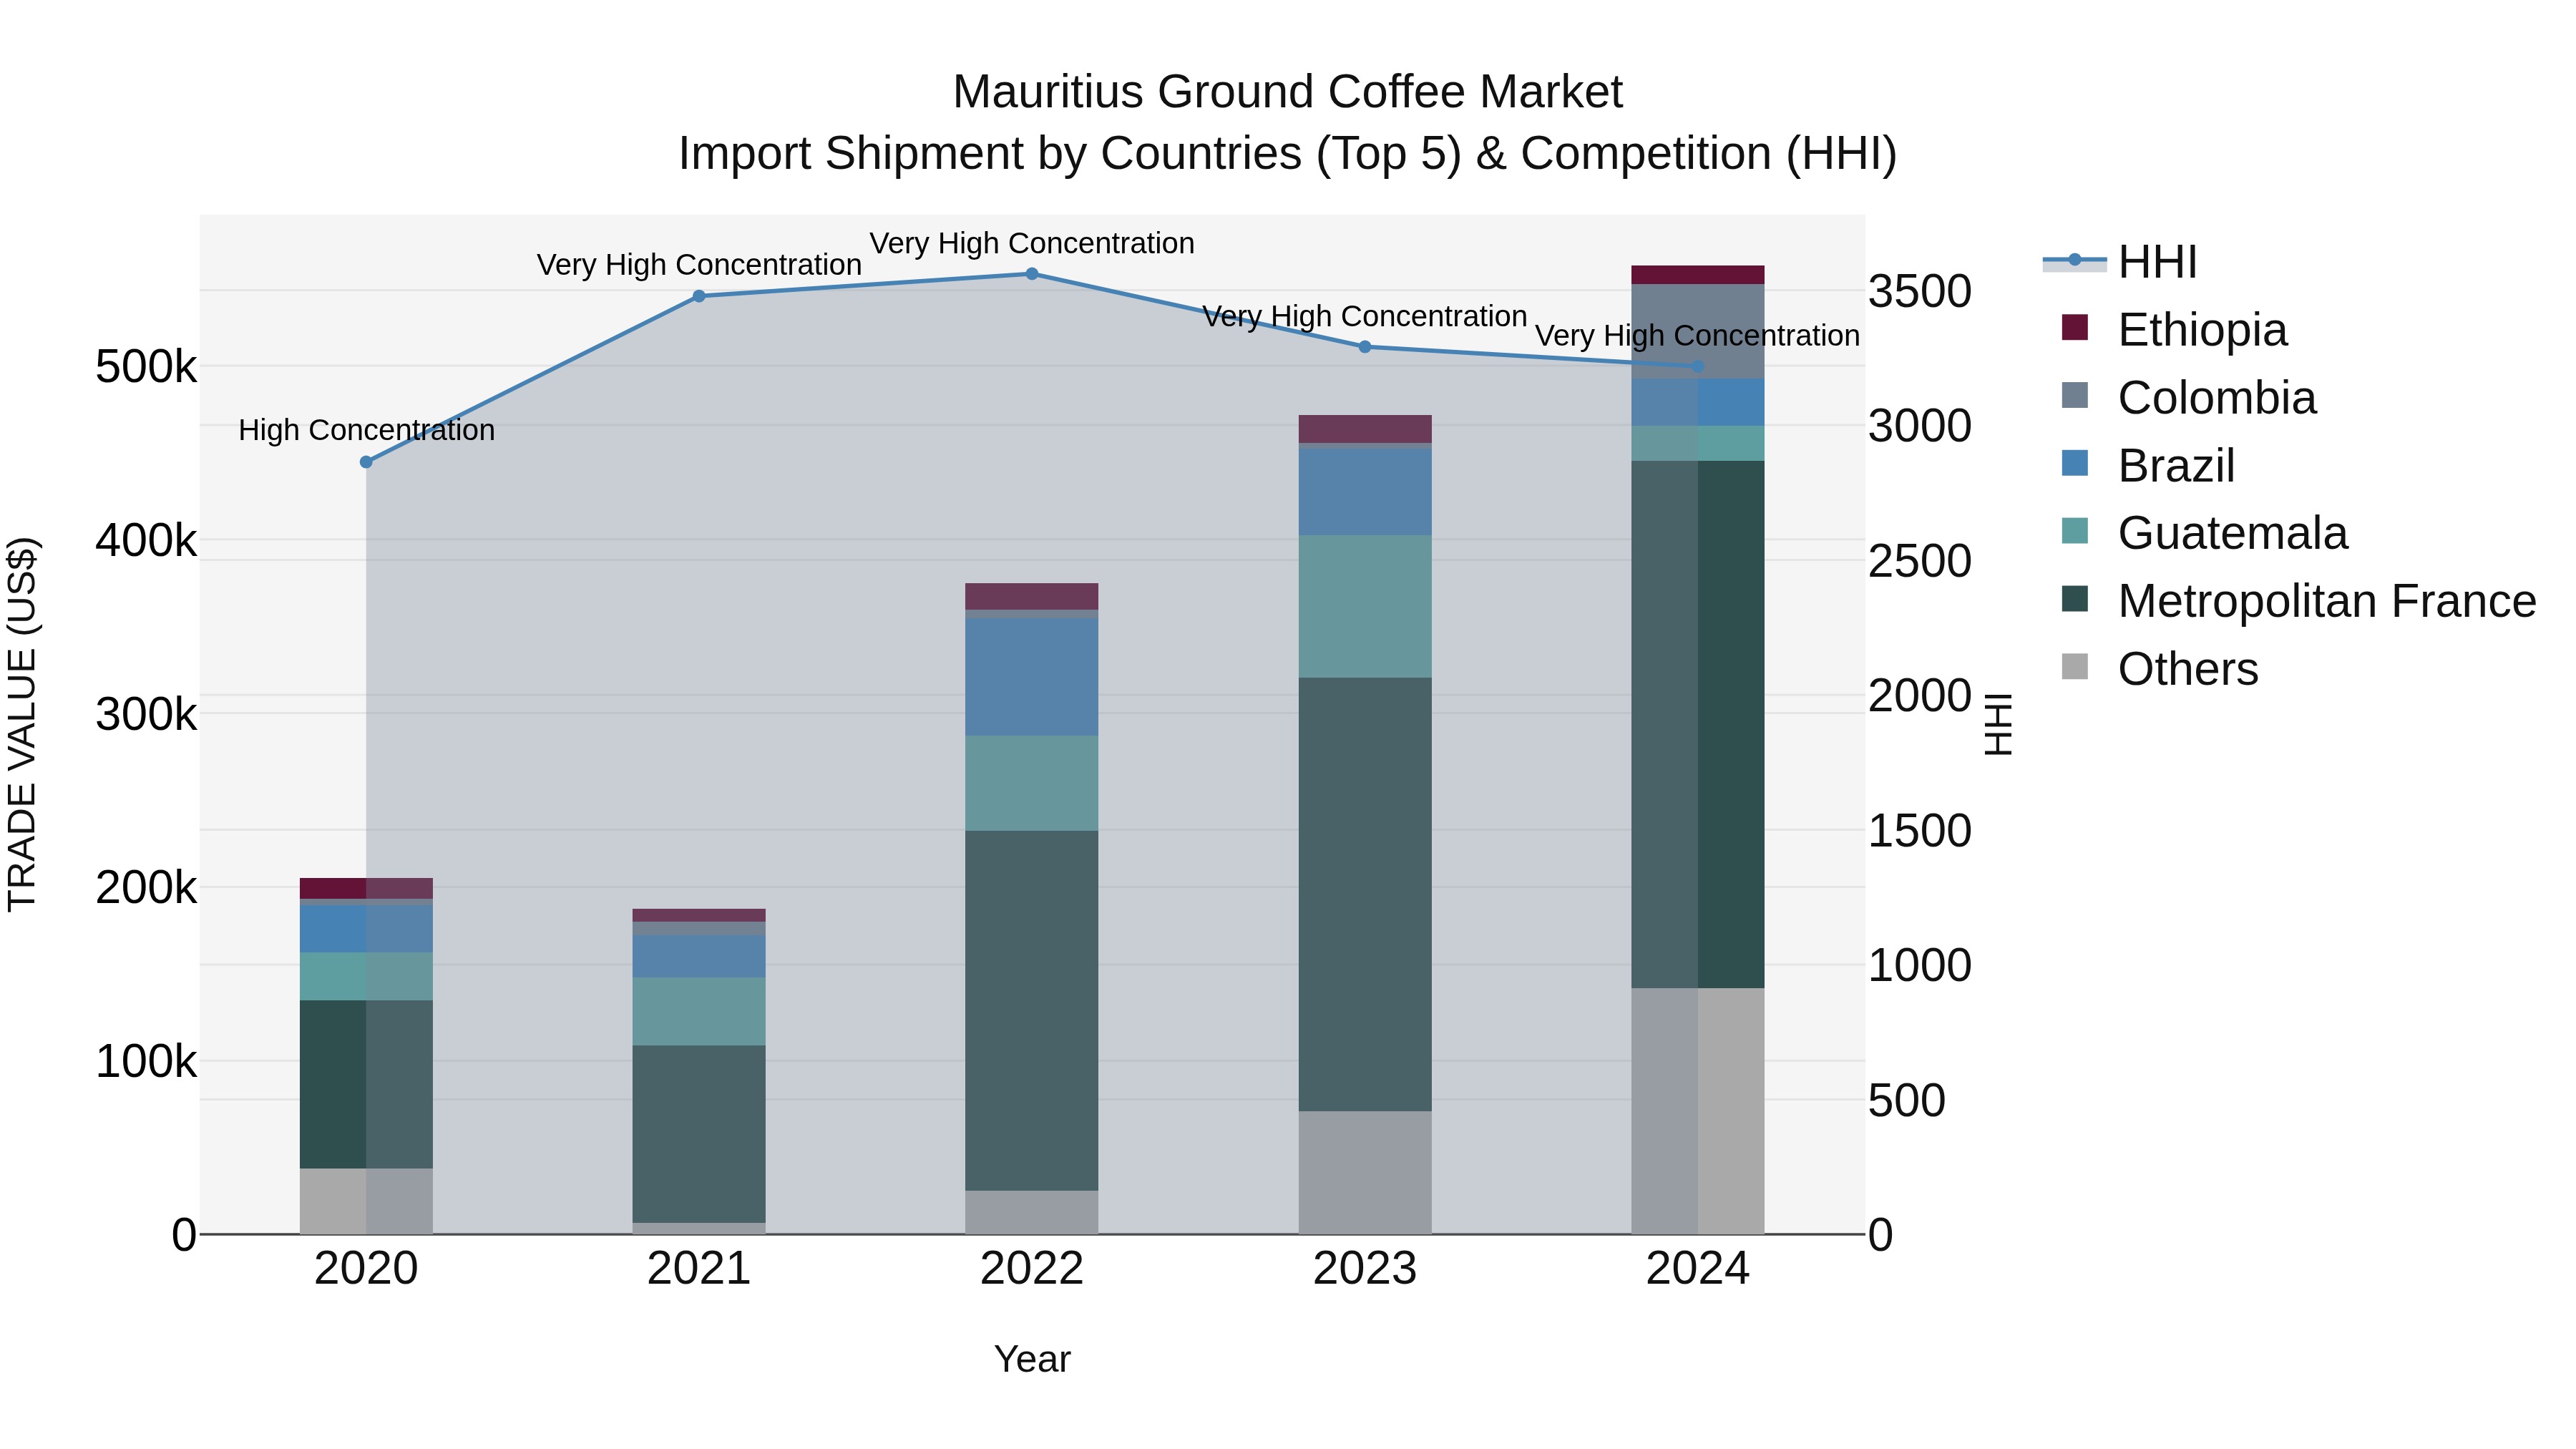Click the 2022 Guatemala bar segment
Screen dimensions: 2576x1449
point(1032,784)
